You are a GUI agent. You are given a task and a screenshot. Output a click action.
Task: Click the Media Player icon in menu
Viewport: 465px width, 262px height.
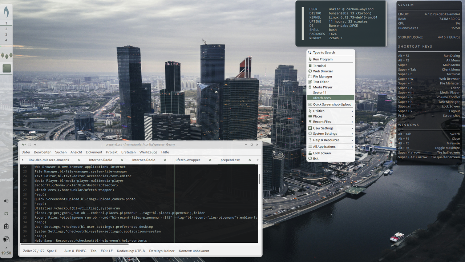[310, 87]
